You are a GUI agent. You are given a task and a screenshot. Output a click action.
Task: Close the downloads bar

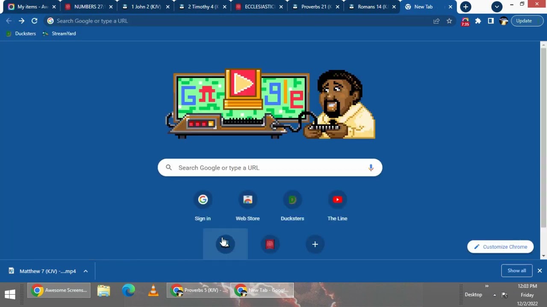540,271
